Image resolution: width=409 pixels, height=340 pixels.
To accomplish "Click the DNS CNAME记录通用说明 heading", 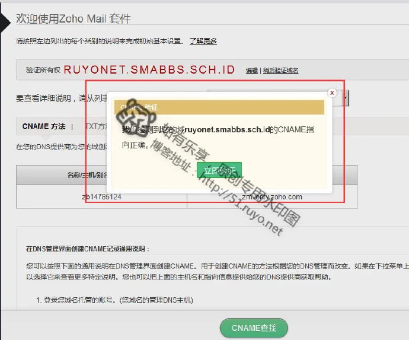I will 87,249.
